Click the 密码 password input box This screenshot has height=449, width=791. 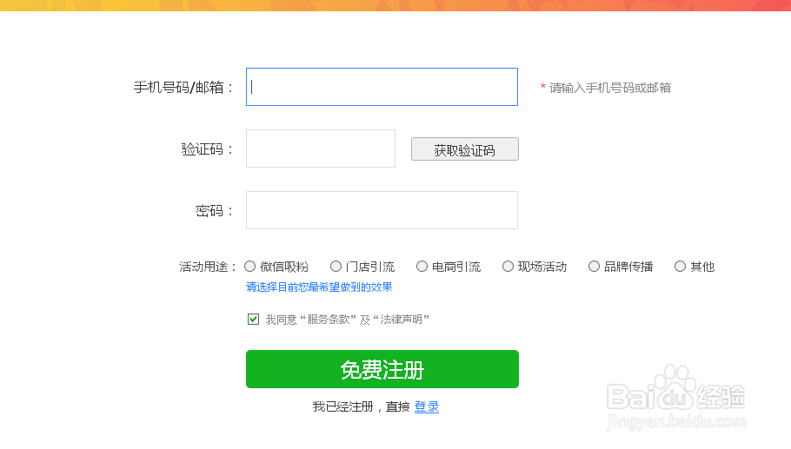click(382, 210)
